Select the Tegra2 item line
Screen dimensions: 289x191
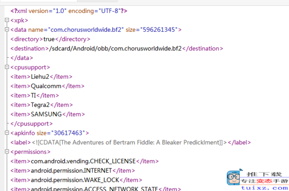[41, 105]
